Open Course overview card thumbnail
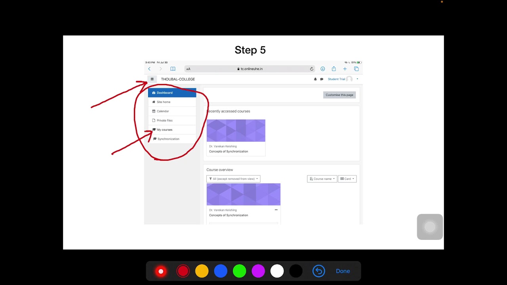 [244, 194]
